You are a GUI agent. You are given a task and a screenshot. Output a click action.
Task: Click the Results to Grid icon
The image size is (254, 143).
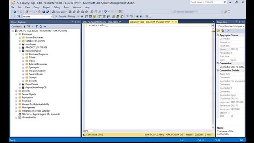118,16
